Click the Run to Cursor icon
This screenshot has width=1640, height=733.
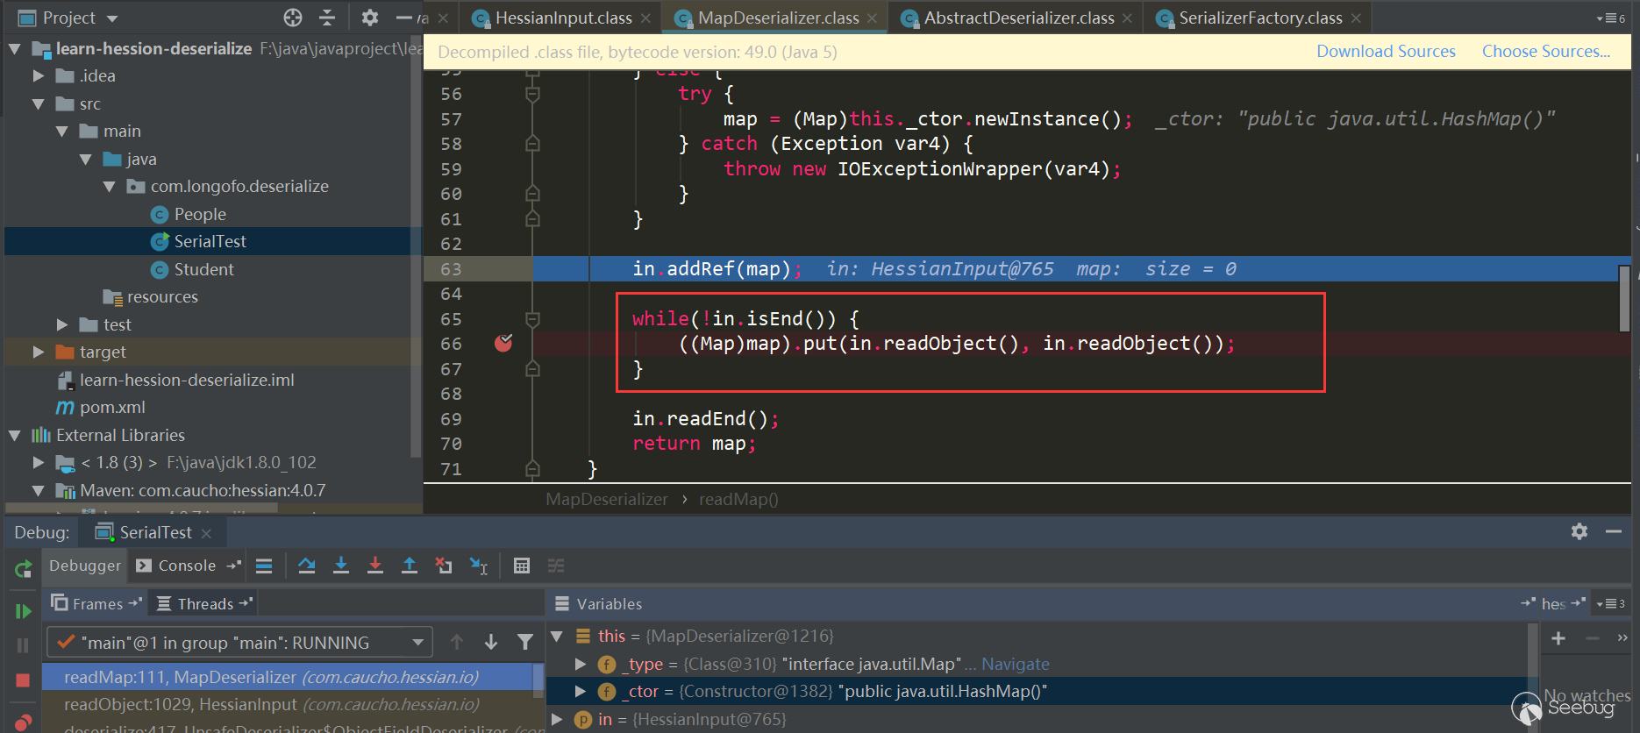point(478,566)
